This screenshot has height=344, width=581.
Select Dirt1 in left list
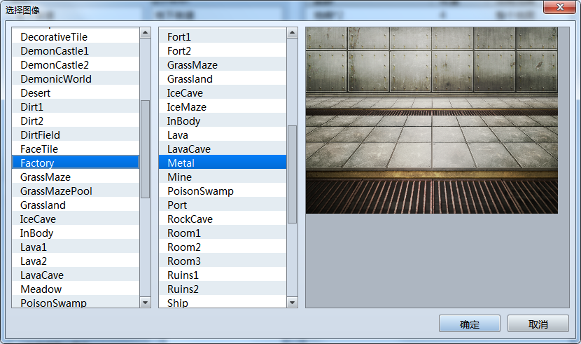point(76,107)
